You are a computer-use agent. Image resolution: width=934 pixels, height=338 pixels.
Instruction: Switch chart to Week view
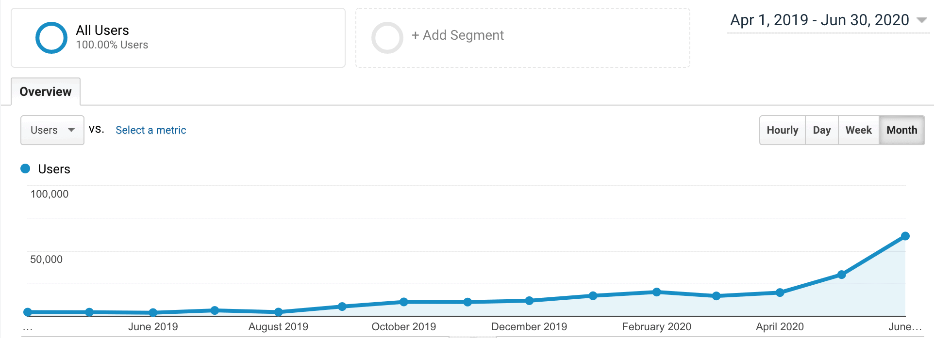[858, 130]
